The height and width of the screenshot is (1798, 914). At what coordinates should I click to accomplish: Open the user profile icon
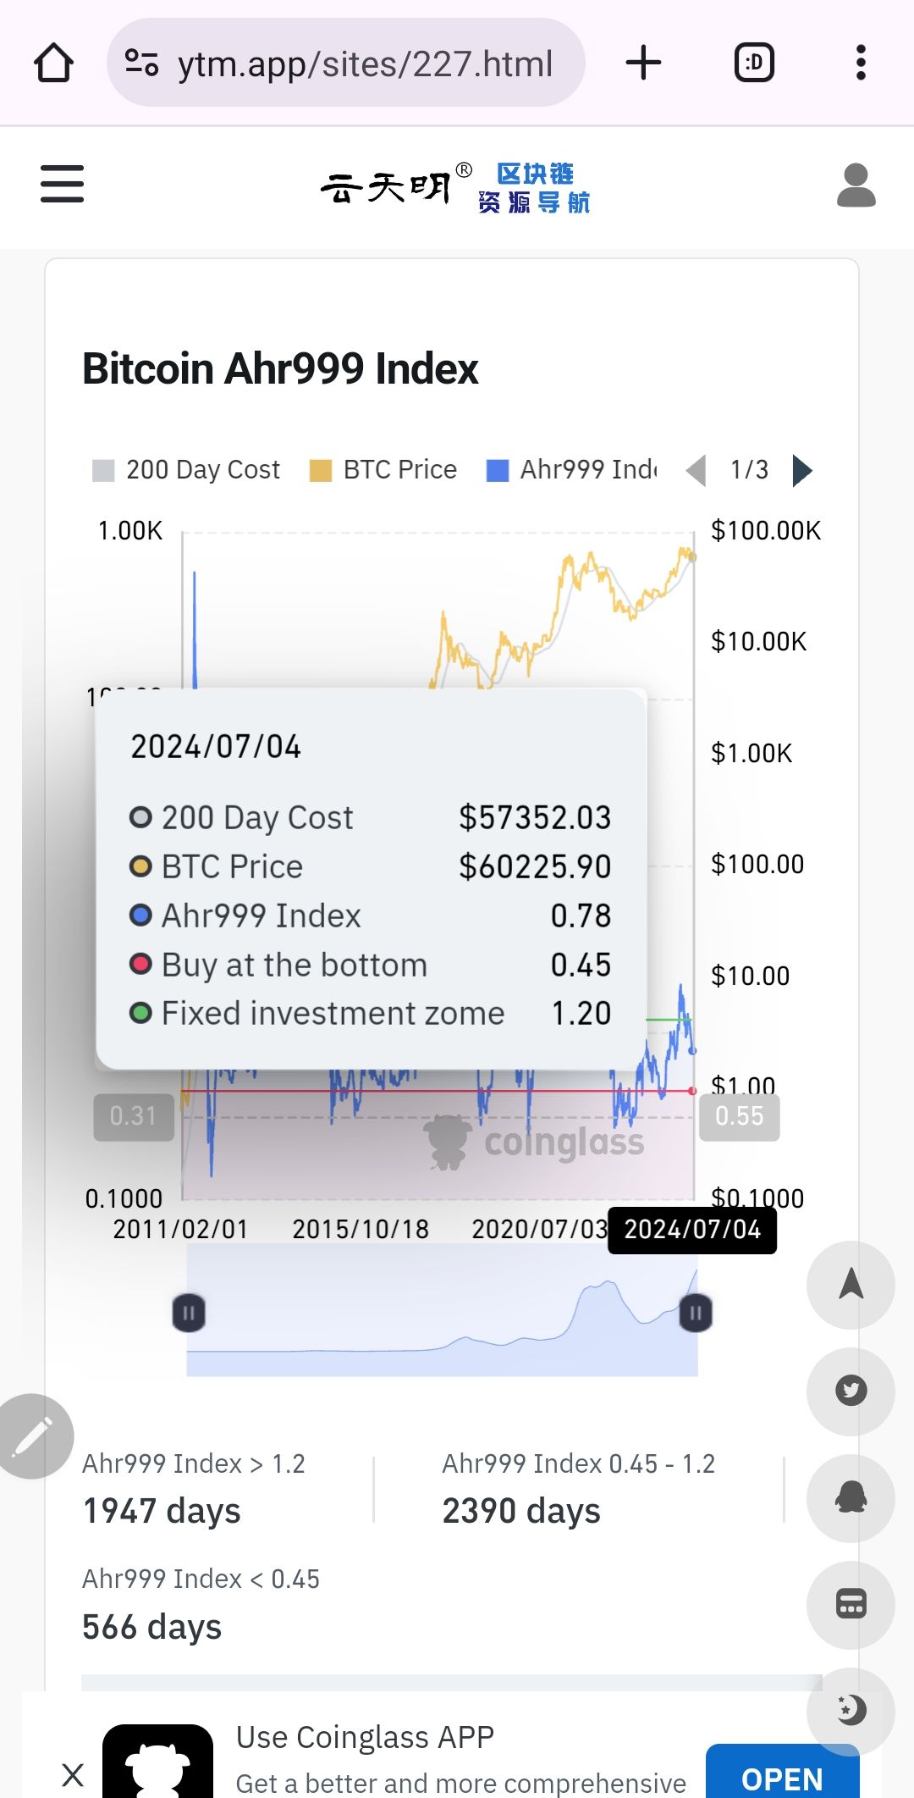[856, 185]
